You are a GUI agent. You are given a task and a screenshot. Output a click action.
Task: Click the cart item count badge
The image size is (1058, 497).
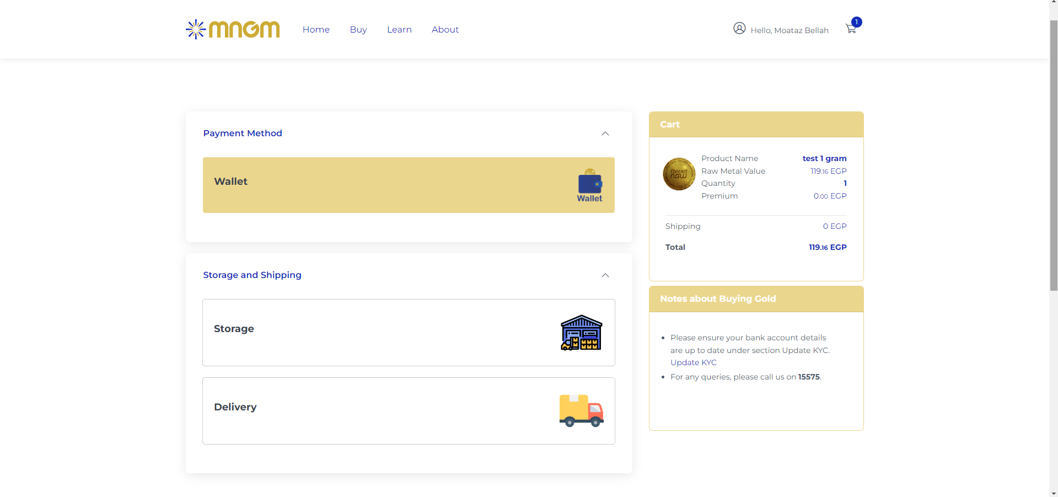856,22
